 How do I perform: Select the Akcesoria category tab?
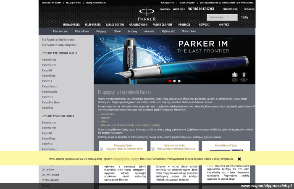149,31
